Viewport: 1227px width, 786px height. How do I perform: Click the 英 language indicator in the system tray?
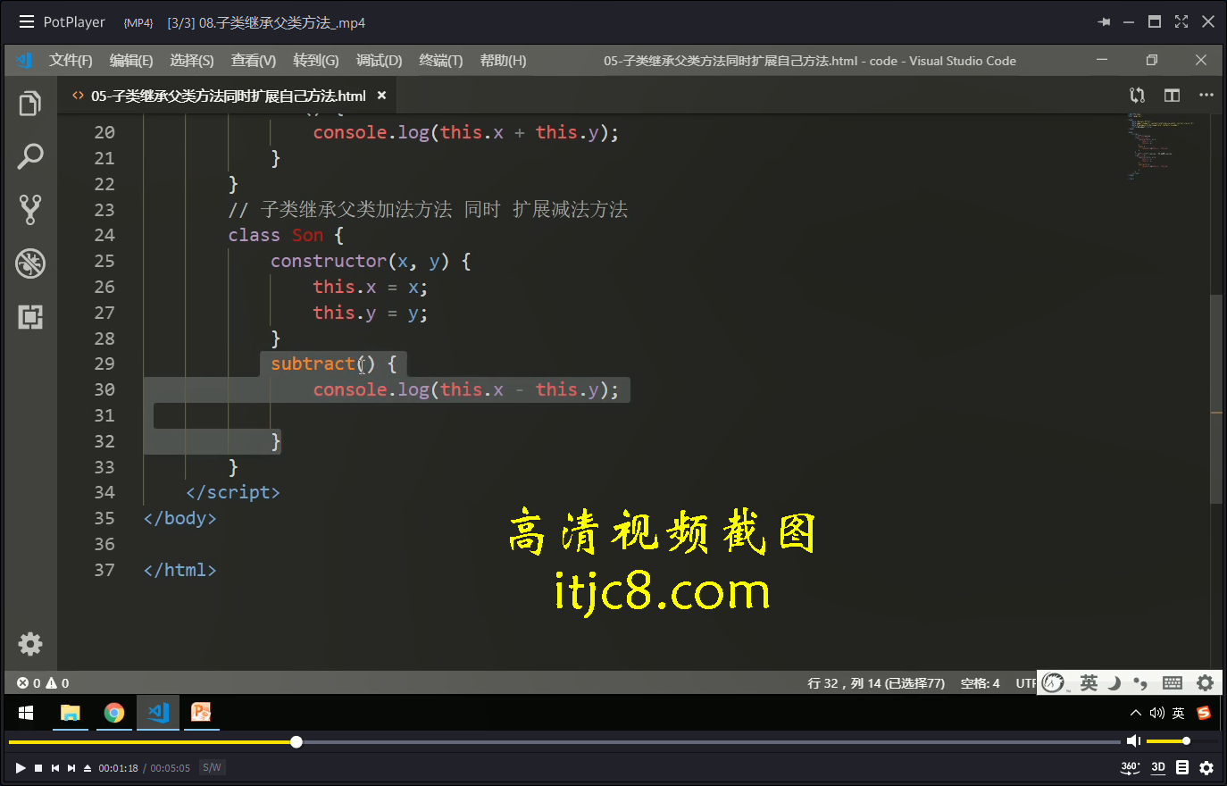1179,713
